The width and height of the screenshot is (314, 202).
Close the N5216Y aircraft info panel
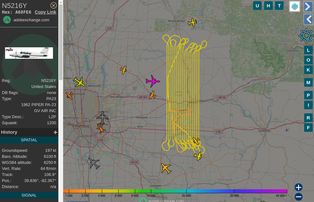pyautogui.click(x=54, y=5)
